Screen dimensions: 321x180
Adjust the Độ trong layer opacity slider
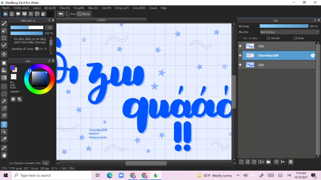point(284,26)
